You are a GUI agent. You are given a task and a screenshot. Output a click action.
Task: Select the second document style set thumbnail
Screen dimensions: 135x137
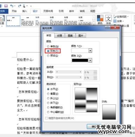point(28,21)
